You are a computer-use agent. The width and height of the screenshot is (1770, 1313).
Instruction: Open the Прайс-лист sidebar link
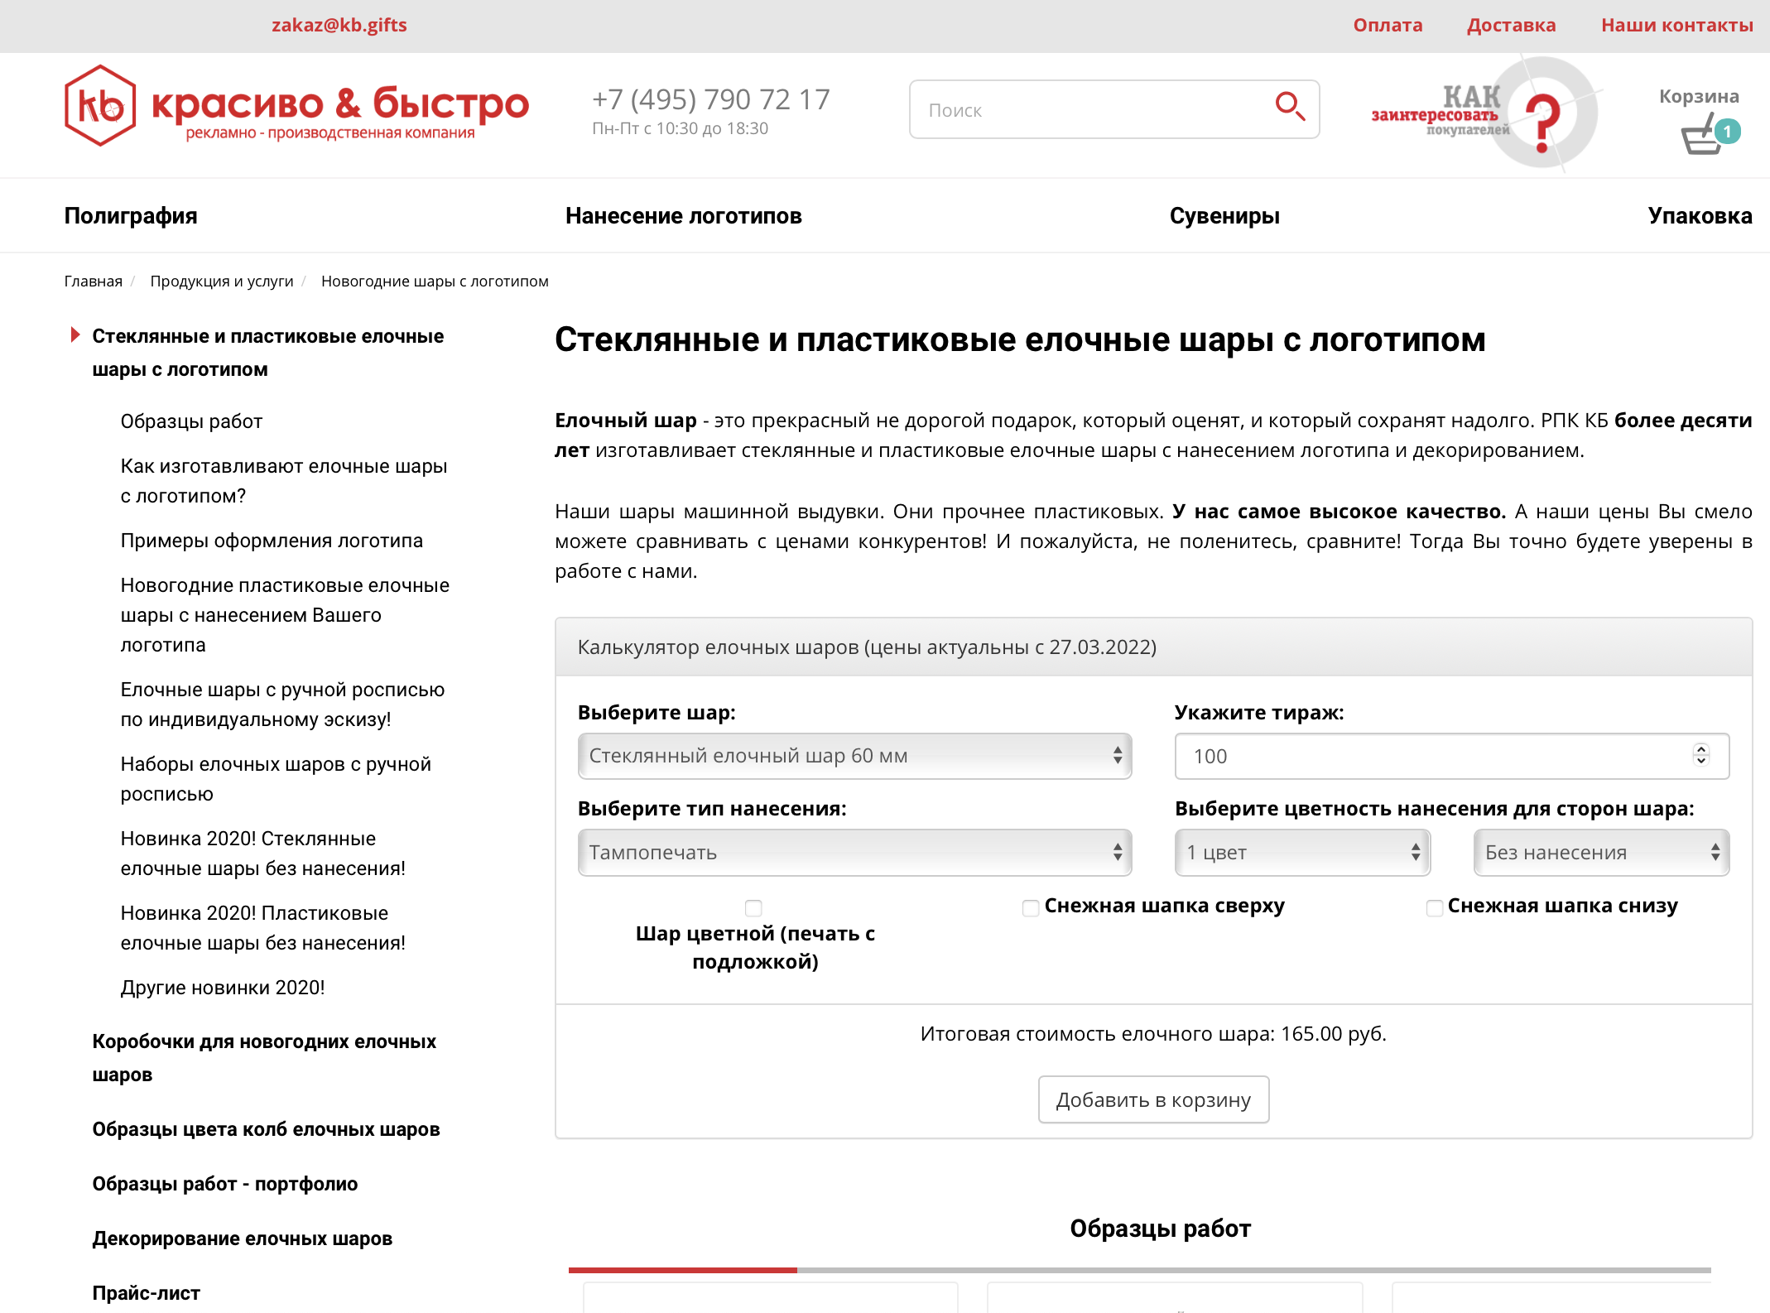[147, 1293]
